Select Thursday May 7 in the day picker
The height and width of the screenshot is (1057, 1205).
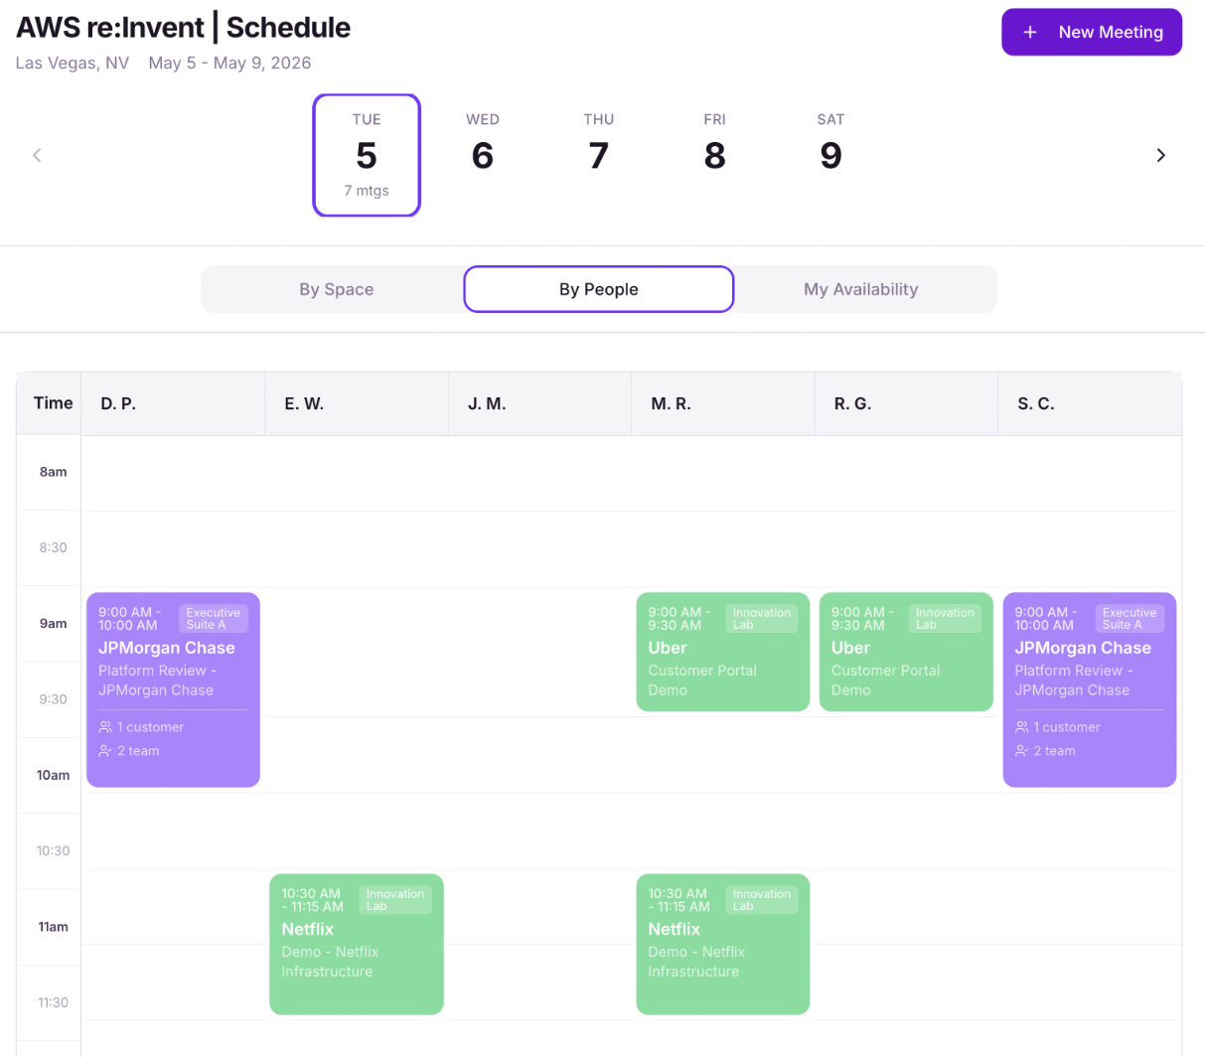pyautogui.click(x=598, y=147)
